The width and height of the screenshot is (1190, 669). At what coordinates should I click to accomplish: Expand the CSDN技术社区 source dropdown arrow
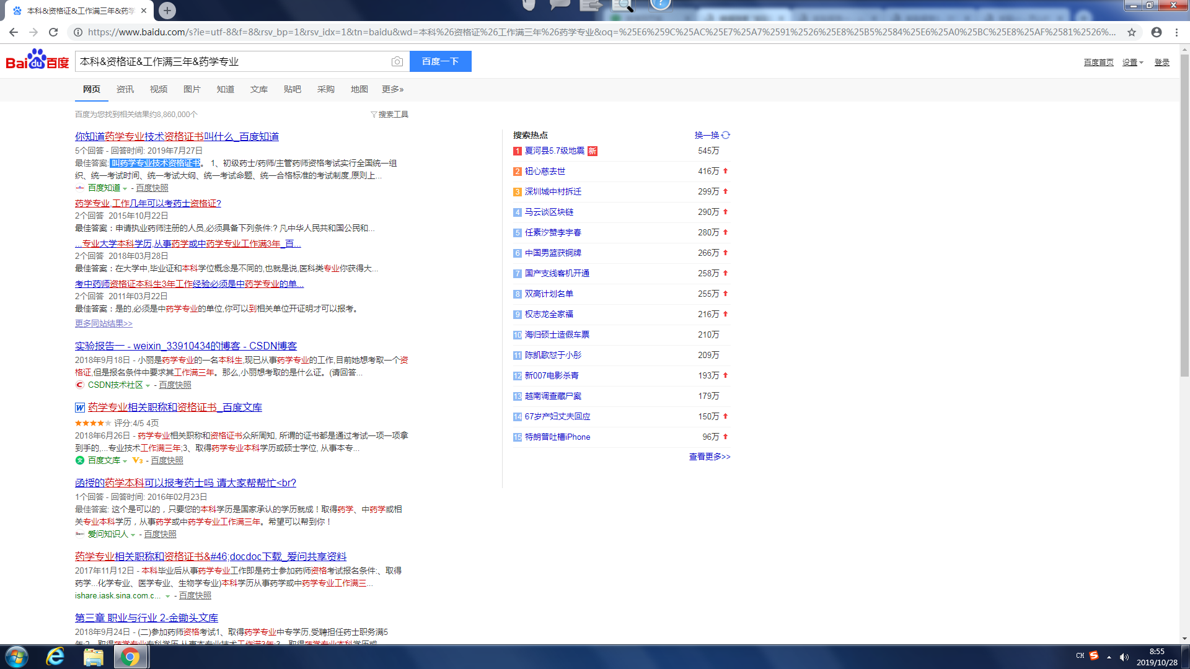(148, 386)
